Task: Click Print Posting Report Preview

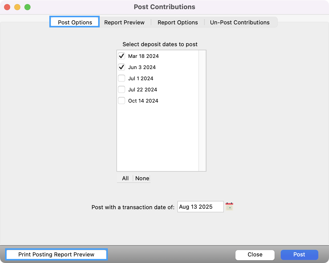Action: tap(56, 254)
